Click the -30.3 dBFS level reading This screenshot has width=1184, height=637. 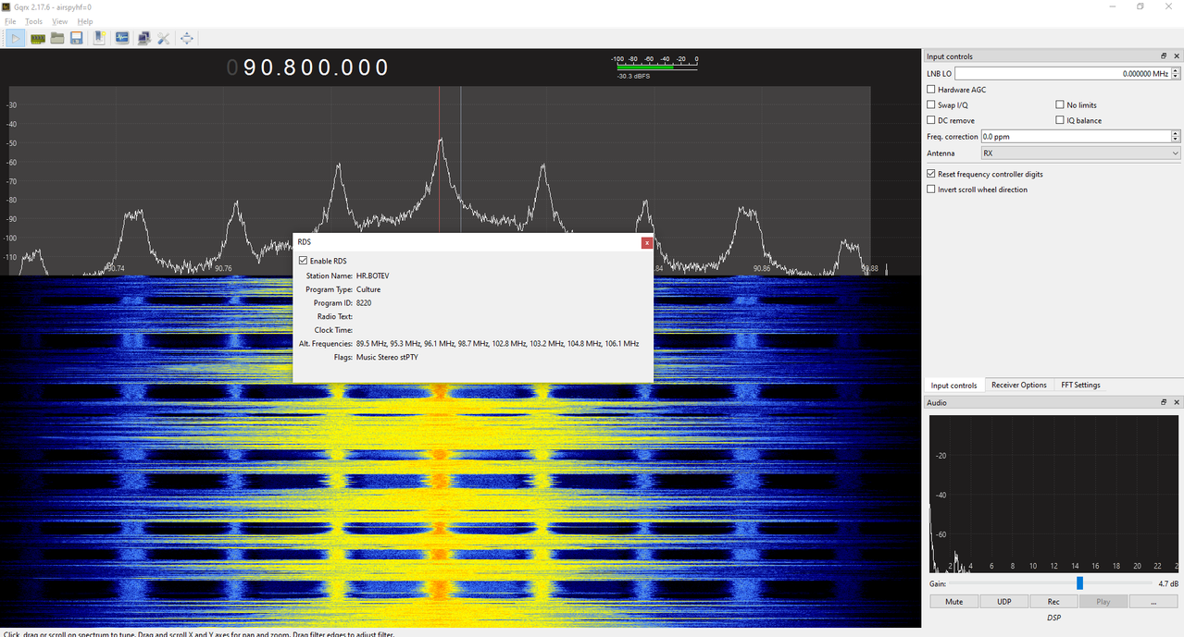pos(633,76)
